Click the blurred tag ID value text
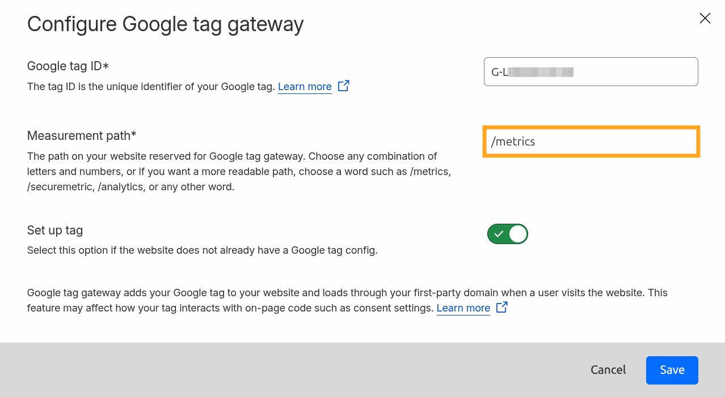This screenshot has width=725, height=397. click(539, 72)
